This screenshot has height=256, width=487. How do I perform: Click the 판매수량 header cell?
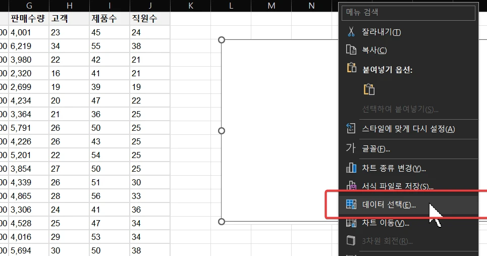pos(29,19)
